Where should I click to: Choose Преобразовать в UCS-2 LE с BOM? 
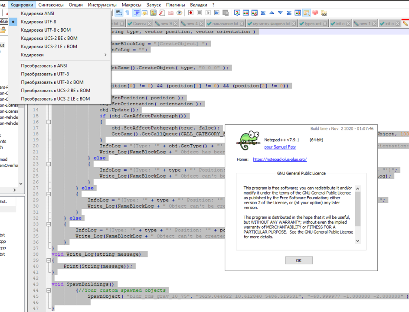tap(59, 99)
